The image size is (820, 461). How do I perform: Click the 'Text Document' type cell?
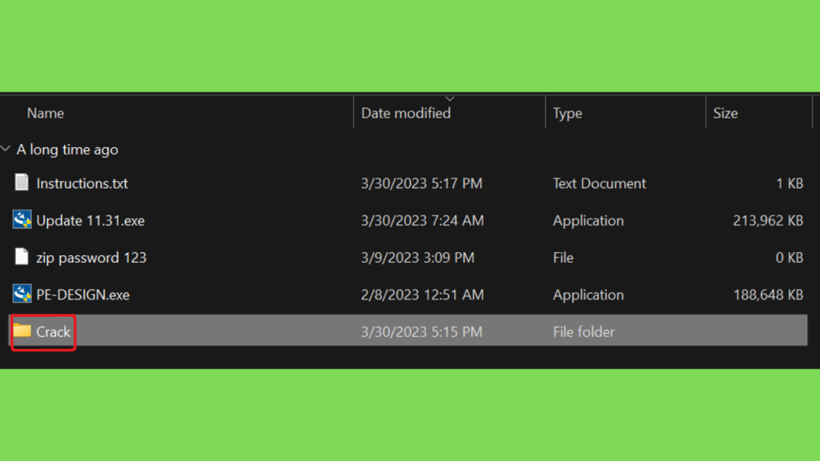pyautogui.click(x=599, y=183)
